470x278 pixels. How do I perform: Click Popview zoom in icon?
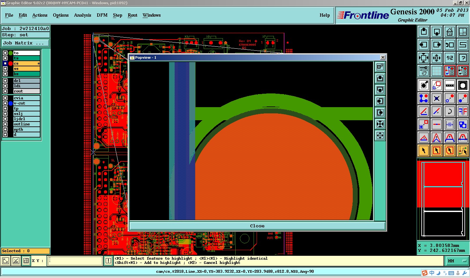click(x=380, y=124)
